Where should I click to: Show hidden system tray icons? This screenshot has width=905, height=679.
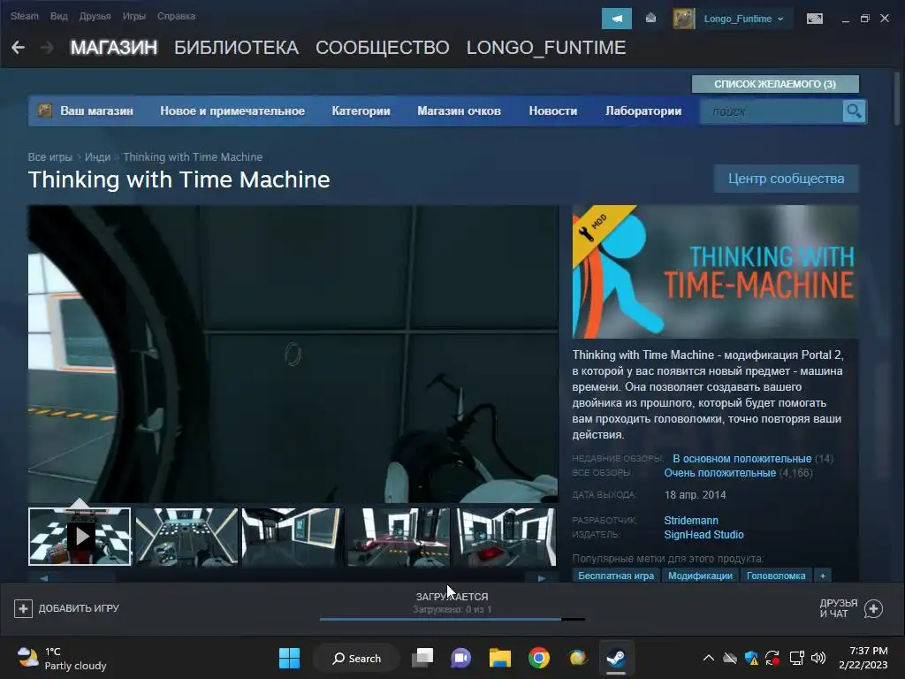click(709, 658)
